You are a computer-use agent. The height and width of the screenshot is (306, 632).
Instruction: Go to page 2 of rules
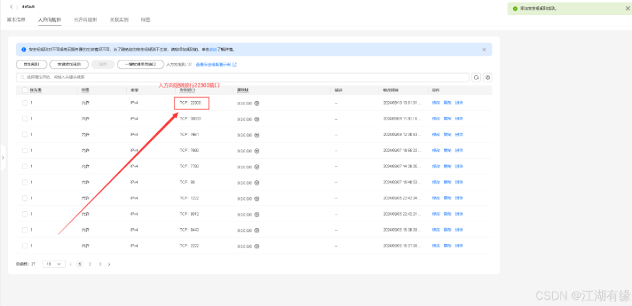pos(90,264)
